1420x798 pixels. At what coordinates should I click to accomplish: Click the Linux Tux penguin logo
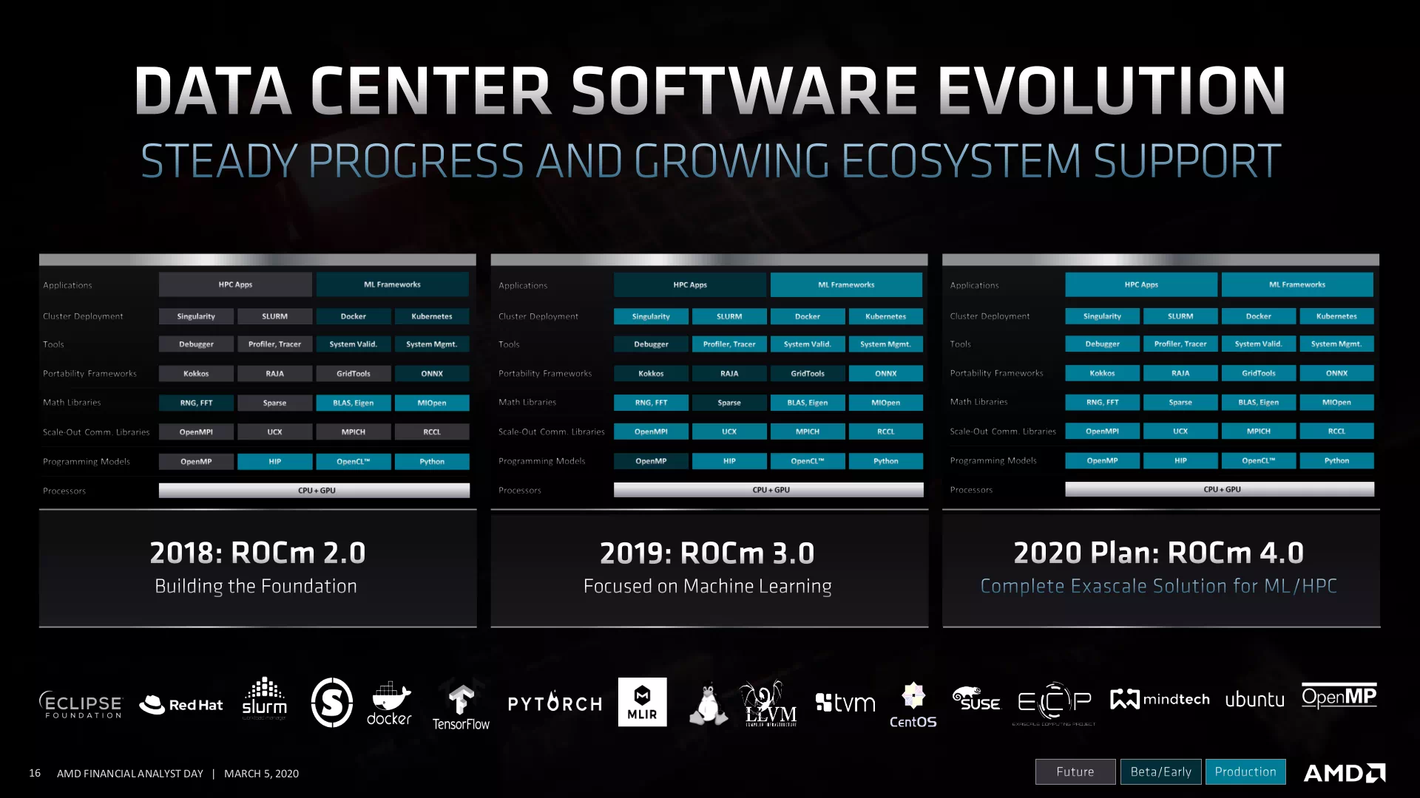[x=708, y=703]
